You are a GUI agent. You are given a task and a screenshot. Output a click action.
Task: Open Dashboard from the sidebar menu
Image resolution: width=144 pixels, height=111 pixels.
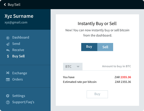[21, 38]
